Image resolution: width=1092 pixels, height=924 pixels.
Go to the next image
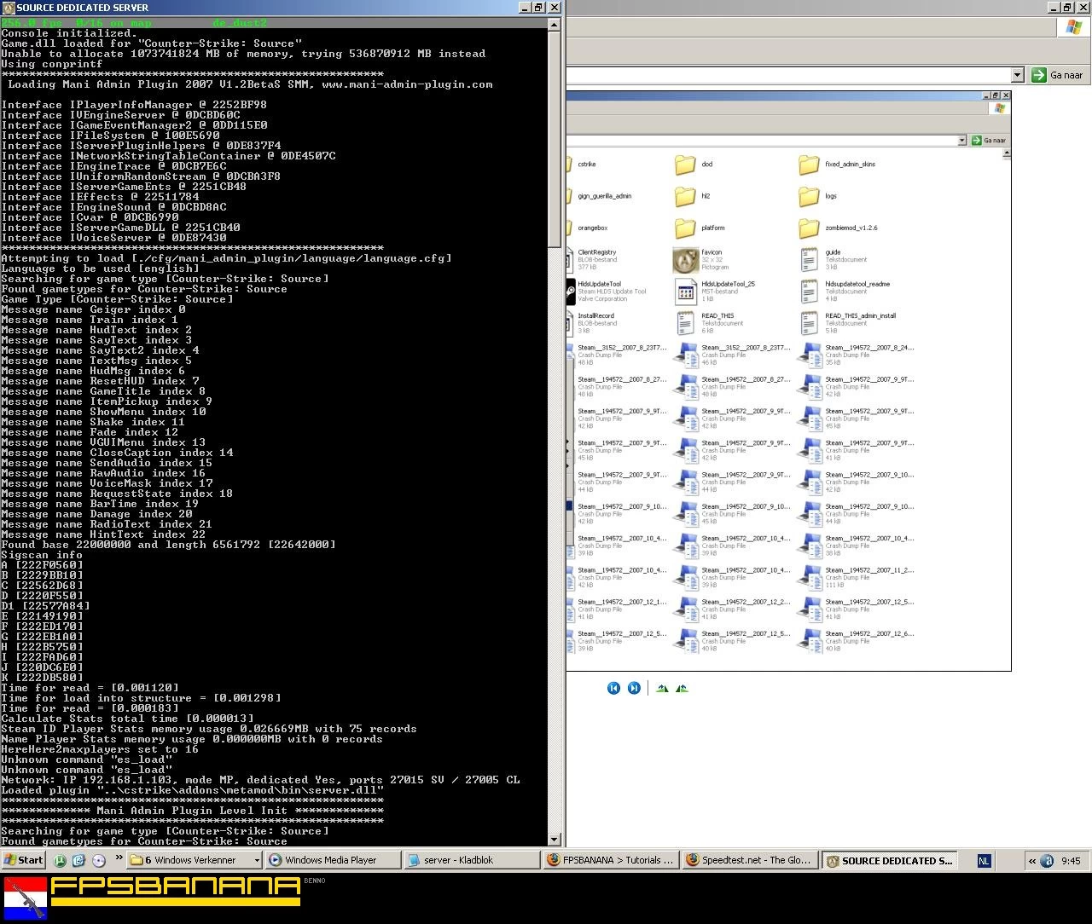634,688
